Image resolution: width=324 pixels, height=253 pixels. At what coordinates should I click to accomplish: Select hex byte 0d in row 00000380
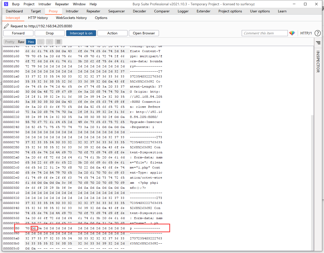33,228
